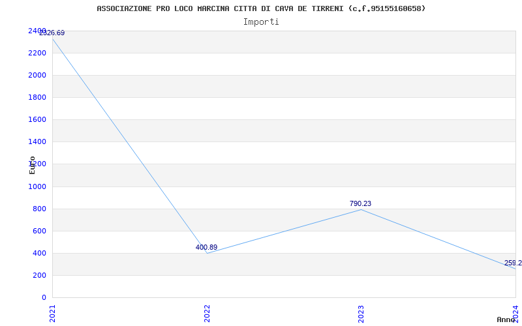522x326 pixels.
Task: Select the 2023 x-axis year label
Action: pos(361,314)
